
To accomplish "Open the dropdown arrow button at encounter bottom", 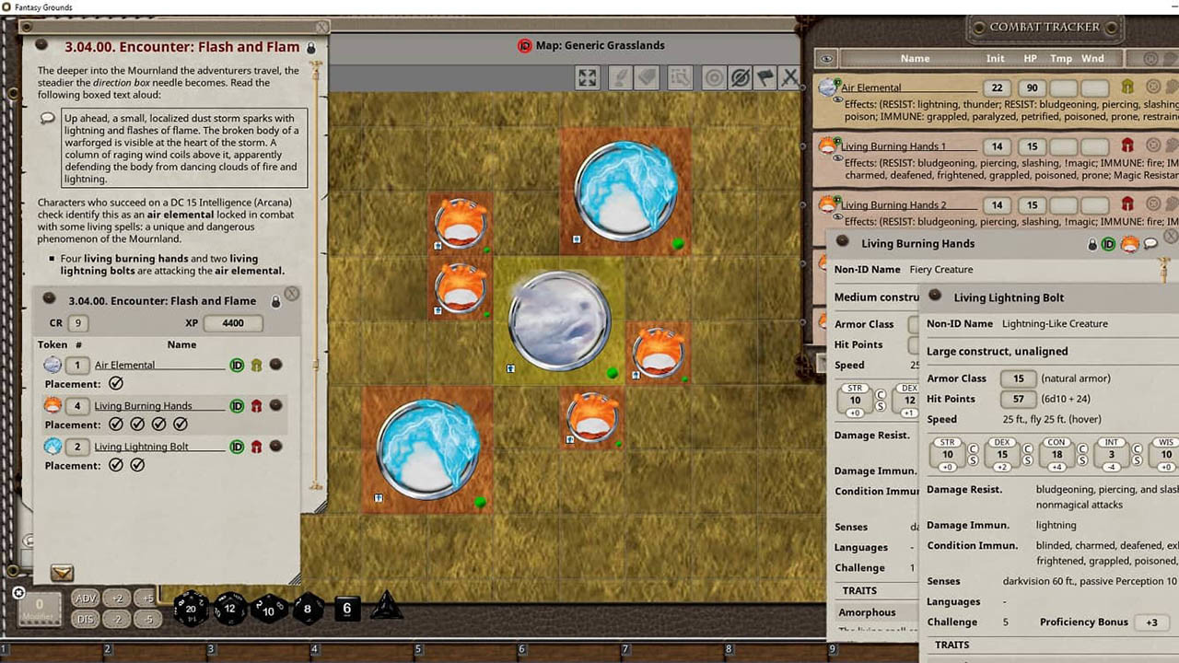I will [62, 574].
